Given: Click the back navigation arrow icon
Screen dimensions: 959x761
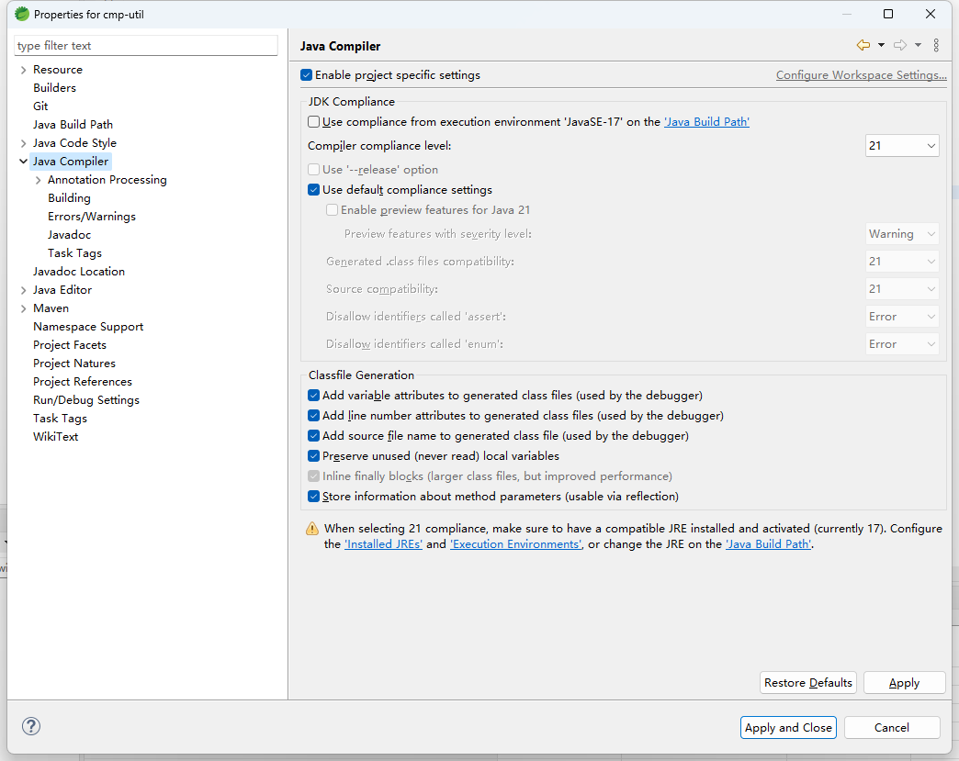Looking at the screenshot, I should [x=863, y=45].
